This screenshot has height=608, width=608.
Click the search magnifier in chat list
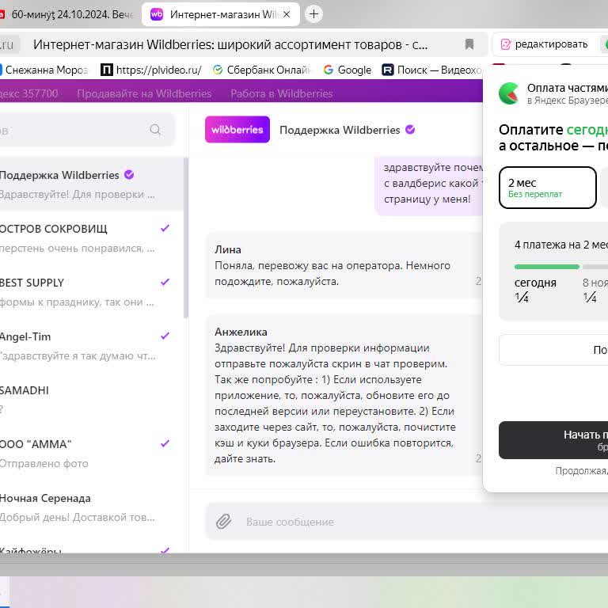[x=155, y=130]
